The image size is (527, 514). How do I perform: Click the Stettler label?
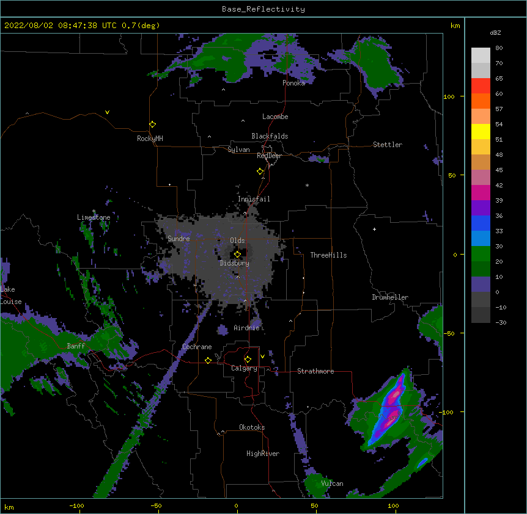[388, 145]
